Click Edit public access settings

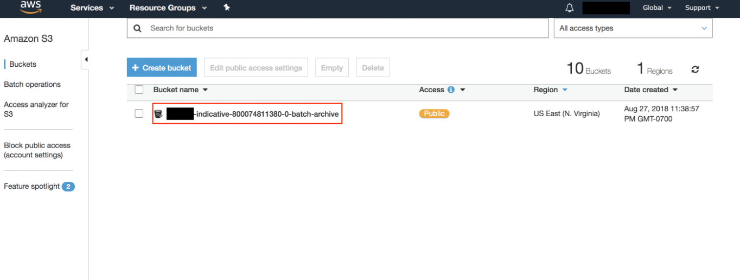click(x=256, y=68)
